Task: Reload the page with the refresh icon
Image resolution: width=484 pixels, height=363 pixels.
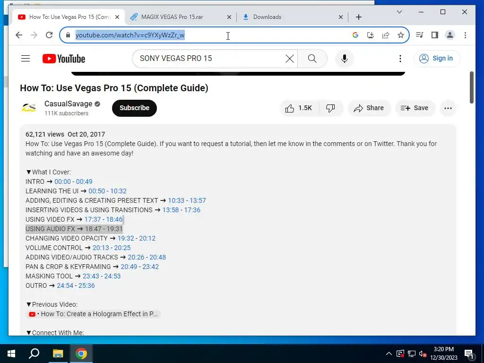Action: [x=49, y=35]
